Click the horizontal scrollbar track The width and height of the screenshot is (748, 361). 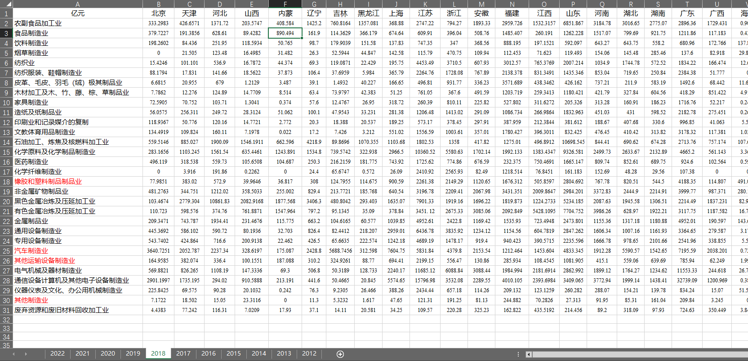coord(640,354)
